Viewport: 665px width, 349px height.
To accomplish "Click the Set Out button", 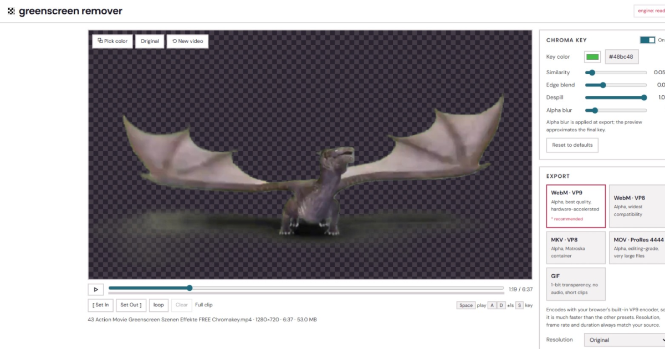I will coord(131,305).
